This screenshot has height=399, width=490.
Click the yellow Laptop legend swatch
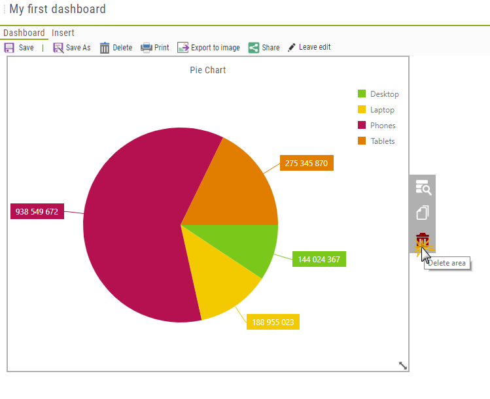coord(362,109)
